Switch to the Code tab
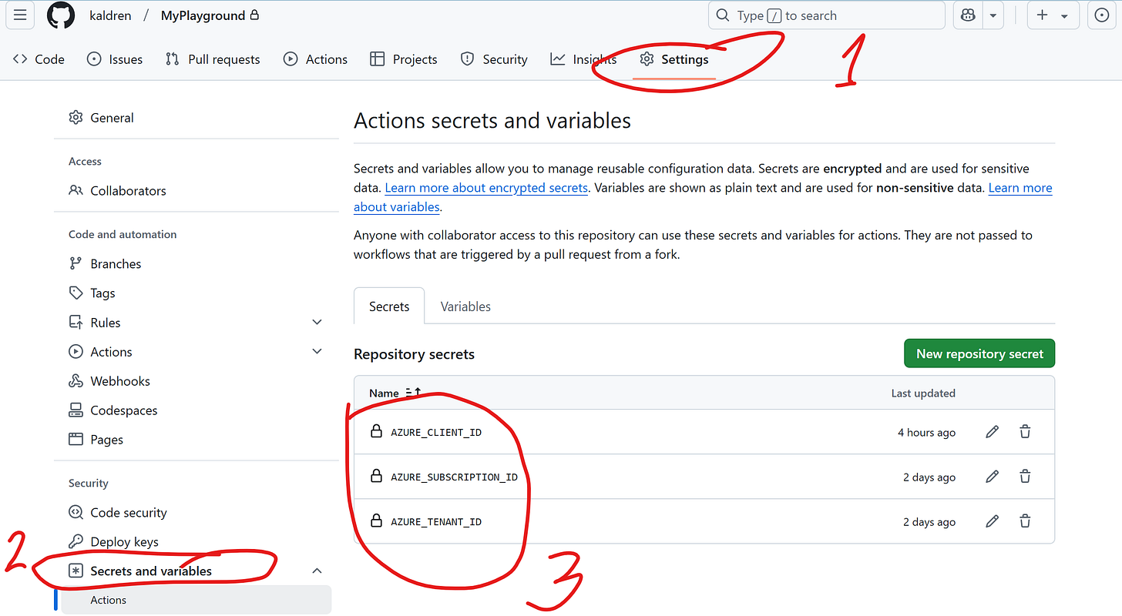1122x616 pixels. [x=39, y=59]
